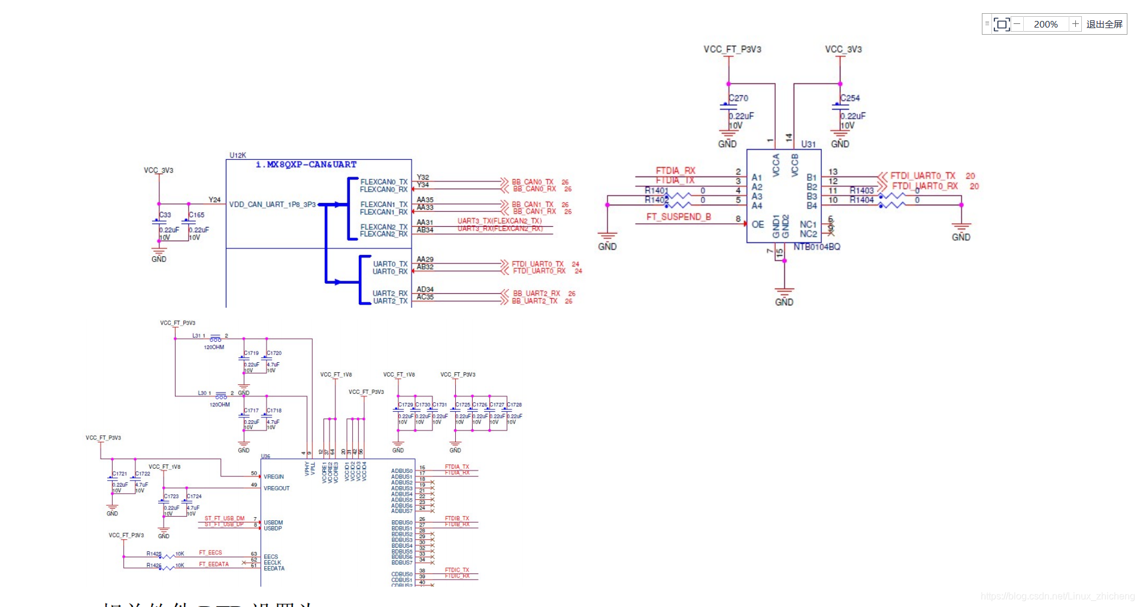Screen dimensions: 1140x607
Task: Exit fullscreen via 退出全屏 button
Action: click(x=1105, y=24)
